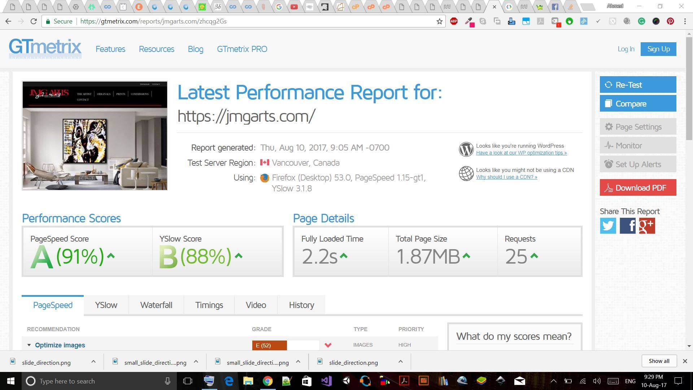Open the GTmetrix PRO page

coord(242,49)
